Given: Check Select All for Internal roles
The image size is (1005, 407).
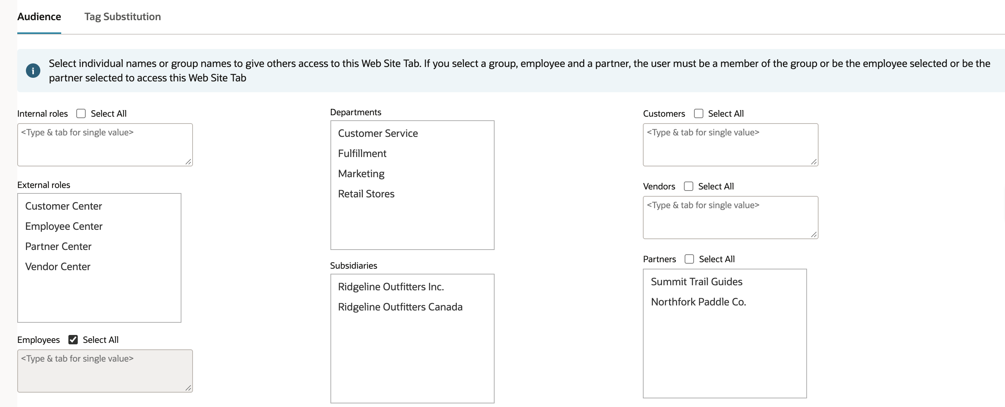Looking at the screenshot, I should click(x=81, y=113).
